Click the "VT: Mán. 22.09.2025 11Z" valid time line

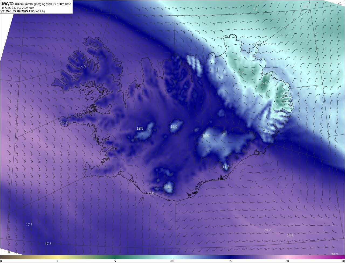coord(23,11)
